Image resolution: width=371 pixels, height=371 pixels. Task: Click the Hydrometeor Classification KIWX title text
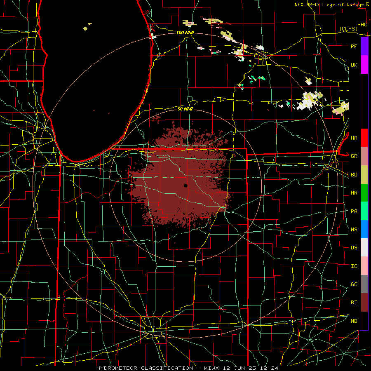point(187,368)
